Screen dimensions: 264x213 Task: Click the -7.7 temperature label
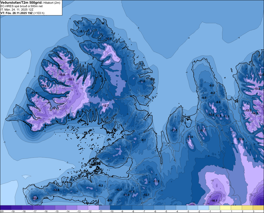click(142, 64)
